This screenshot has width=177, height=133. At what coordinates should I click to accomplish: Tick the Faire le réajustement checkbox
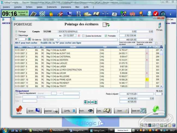pos(17,93)
